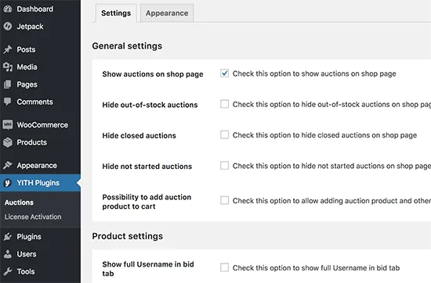431x283 pixels.
Task: Switch to the Appearance tab
Action: pos(167,13)
